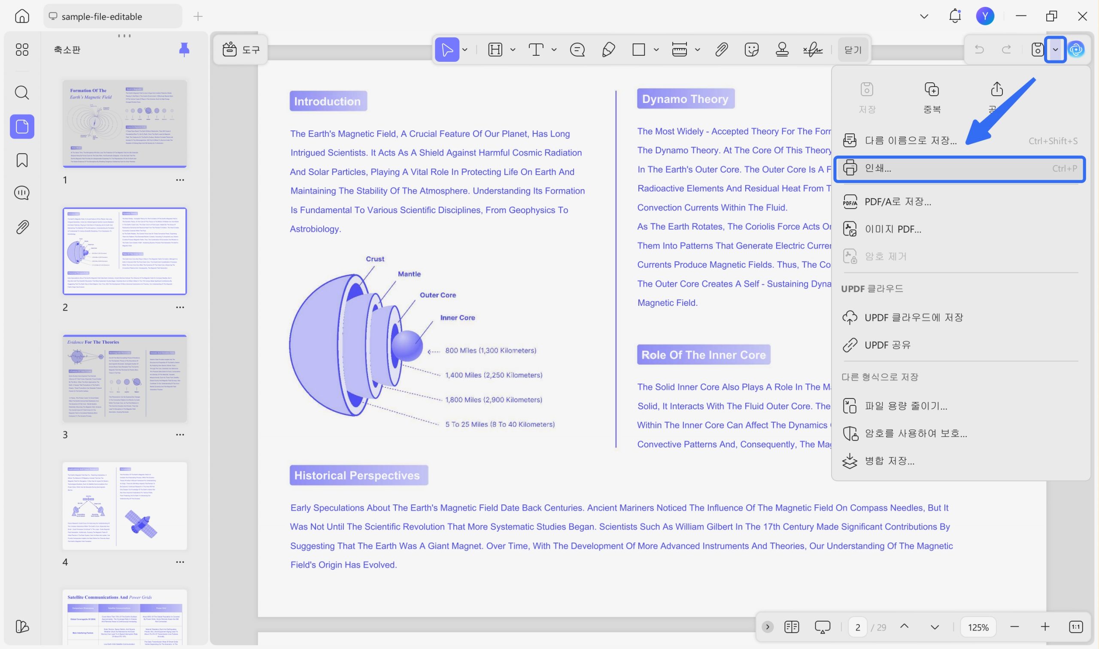Viewport: 1099px width, 649px height.
Task: Toggle the page layout view button
Action: tap(791, 627)
